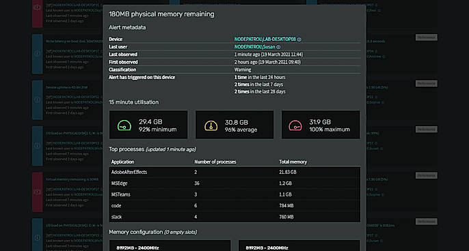The image size is (469, 251).
Task: Click the '15 minute utilisation' heading
Action: pyautogui.click(x=134, y=102)
